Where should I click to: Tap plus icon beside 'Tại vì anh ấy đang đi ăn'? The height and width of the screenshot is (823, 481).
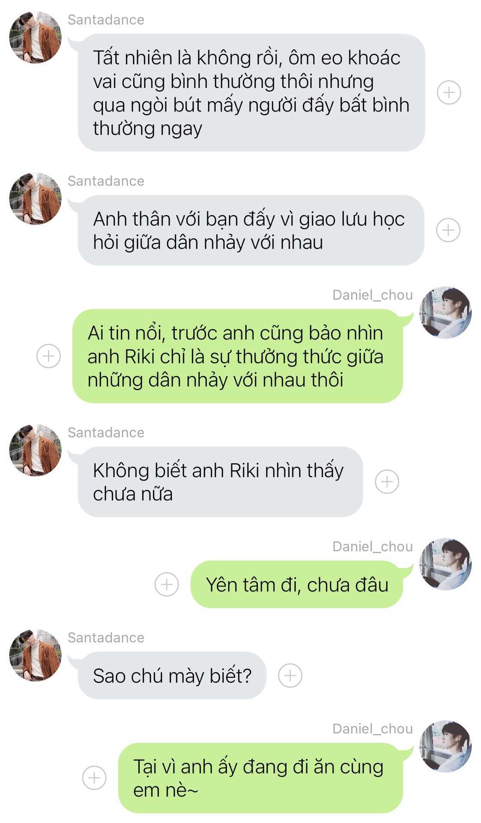pos(94,778)
